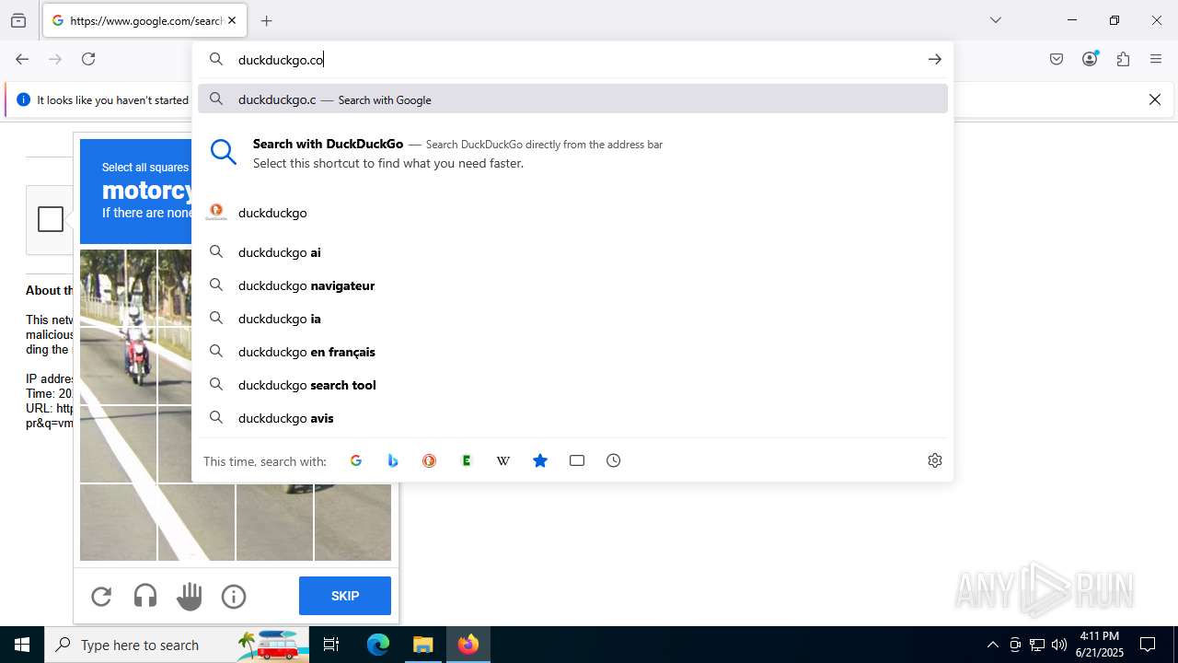Click the Windows taskbar search box
Image resolution: width=1178 pixels, height=663 pixels.
[x=177, y=645]
